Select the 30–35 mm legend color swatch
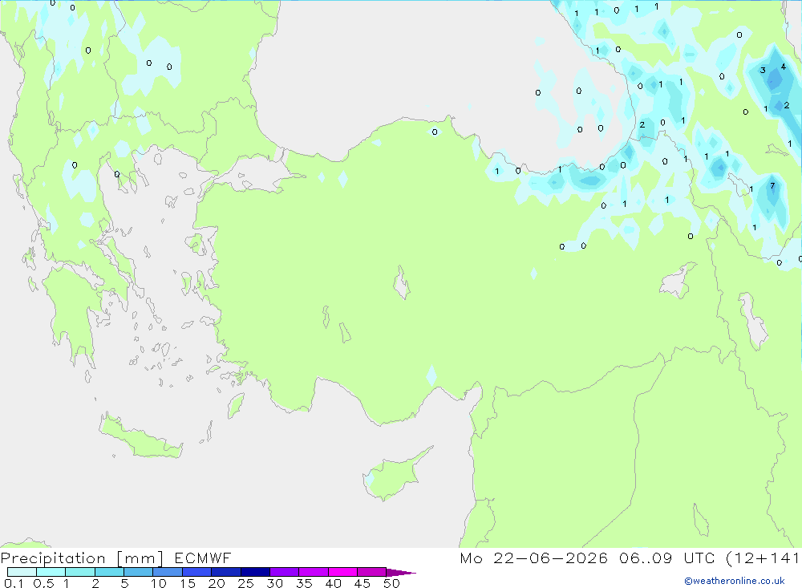The image size is (802, 588). (x=284, y=572)
